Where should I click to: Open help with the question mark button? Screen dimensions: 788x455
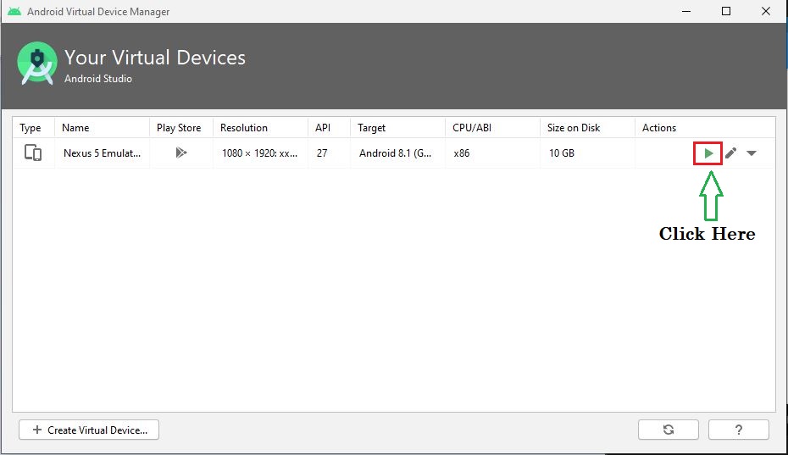coord(738,430)
